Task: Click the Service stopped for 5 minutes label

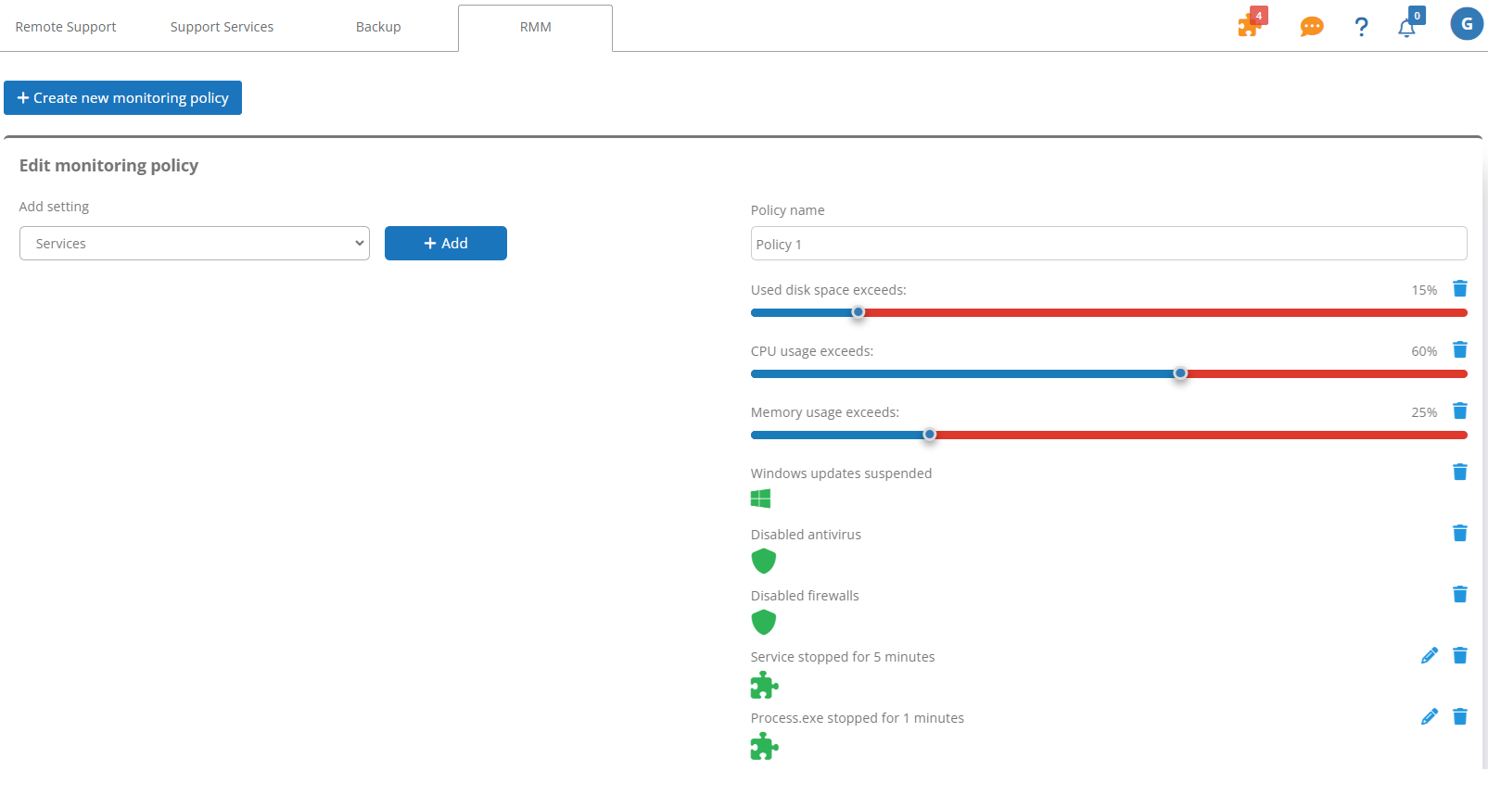Action: [843, 657]
